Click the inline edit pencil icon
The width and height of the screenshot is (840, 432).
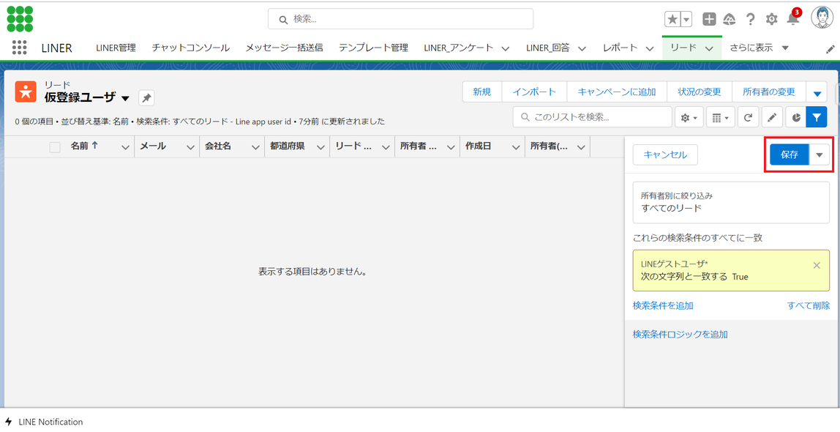(772, 117)
